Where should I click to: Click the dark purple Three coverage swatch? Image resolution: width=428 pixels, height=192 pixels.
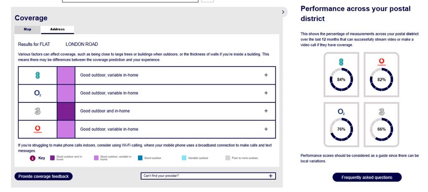[66, 111]
